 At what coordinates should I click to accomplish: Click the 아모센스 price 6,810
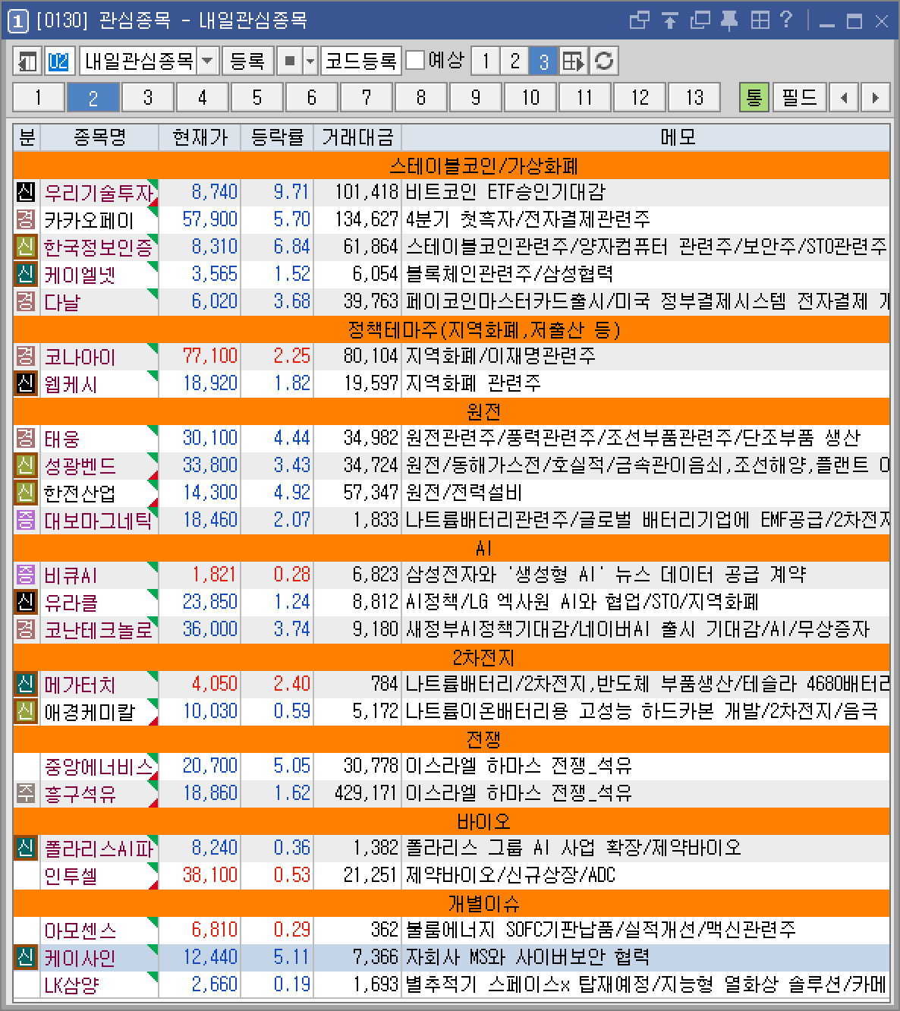tap(215, 930)
